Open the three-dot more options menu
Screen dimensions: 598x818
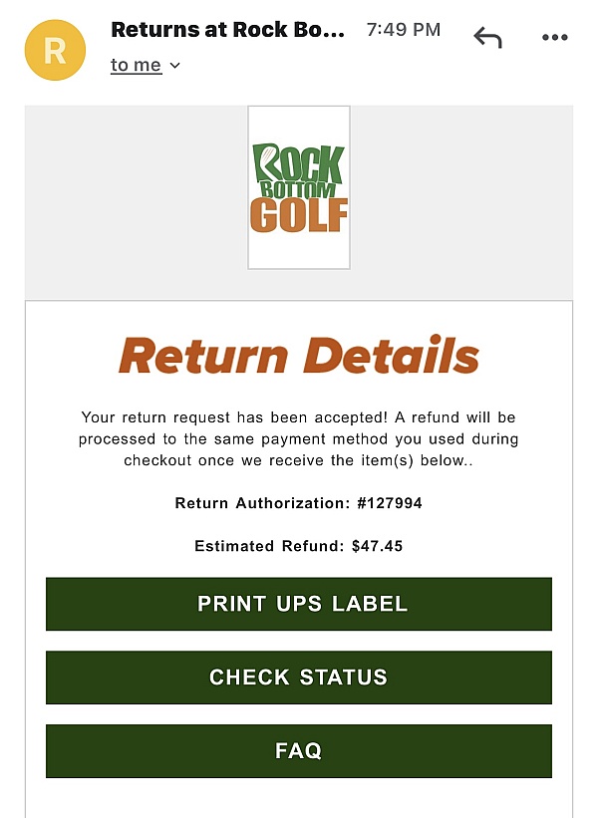click(554, 38)
